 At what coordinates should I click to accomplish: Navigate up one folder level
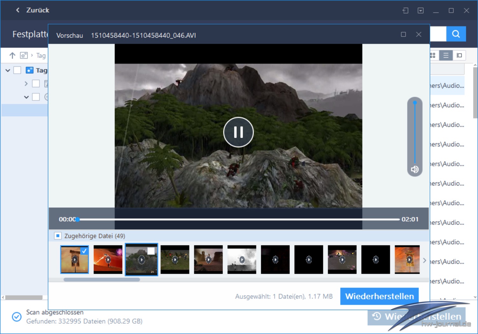(12, 55)
